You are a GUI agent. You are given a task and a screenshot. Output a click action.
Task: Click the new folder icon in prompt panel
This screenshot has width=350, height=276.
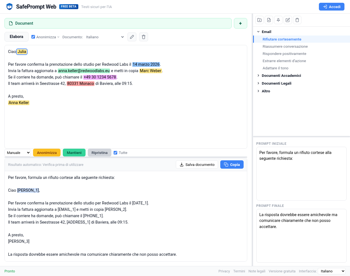click(259, 20)
